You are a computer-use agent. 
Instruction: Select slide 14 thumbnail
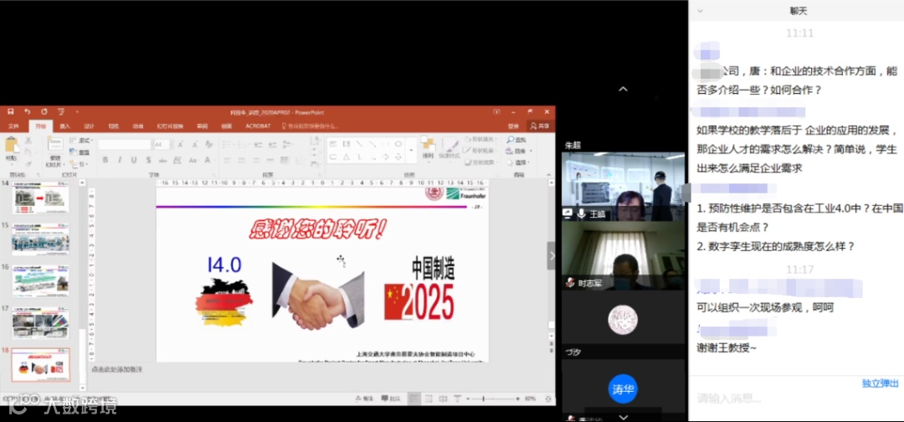[40, 197]
